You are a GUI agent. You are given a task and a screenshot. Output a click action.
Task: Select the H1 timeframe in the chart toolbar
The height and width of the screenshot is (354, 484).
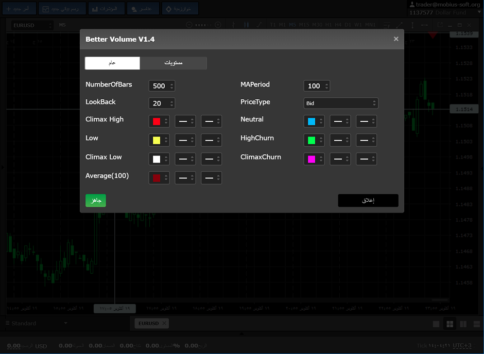click(329, 25)
